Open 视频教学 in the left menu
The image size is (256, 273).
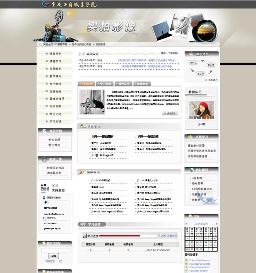click(55, 69)
